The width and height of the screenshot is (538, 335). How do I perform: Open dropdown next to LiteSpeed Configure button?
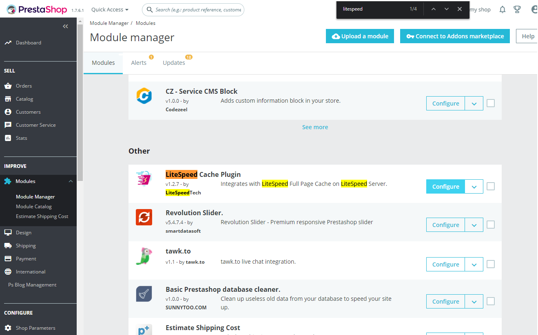point(474,187)
